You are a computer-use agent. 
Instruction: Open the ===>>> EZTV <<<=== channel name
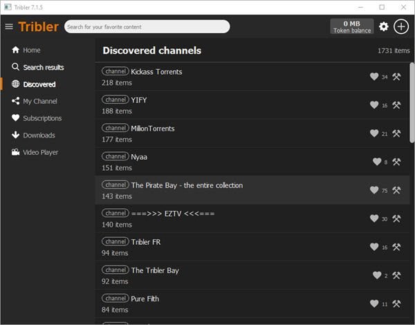pos(172,214)
